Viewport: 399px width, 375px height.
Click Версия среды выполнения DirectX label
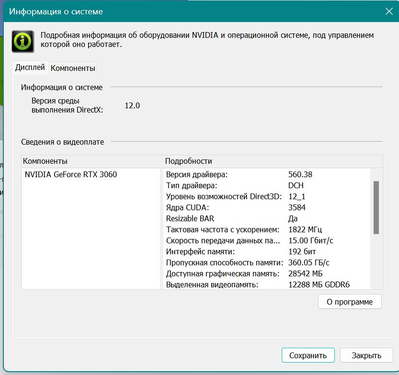[68, 105]
